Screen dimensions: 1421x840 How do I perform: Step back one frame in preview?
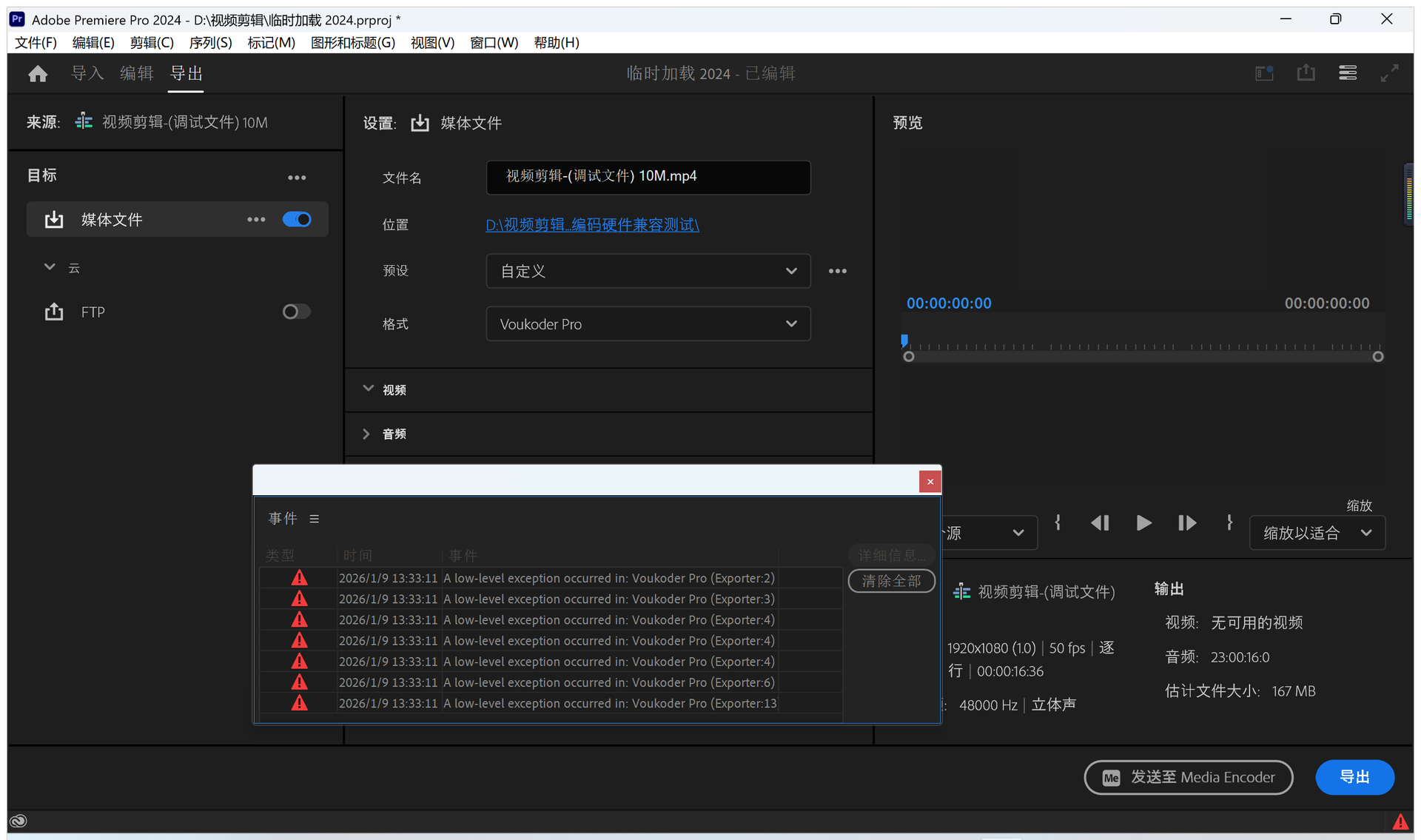point(1100,523)
